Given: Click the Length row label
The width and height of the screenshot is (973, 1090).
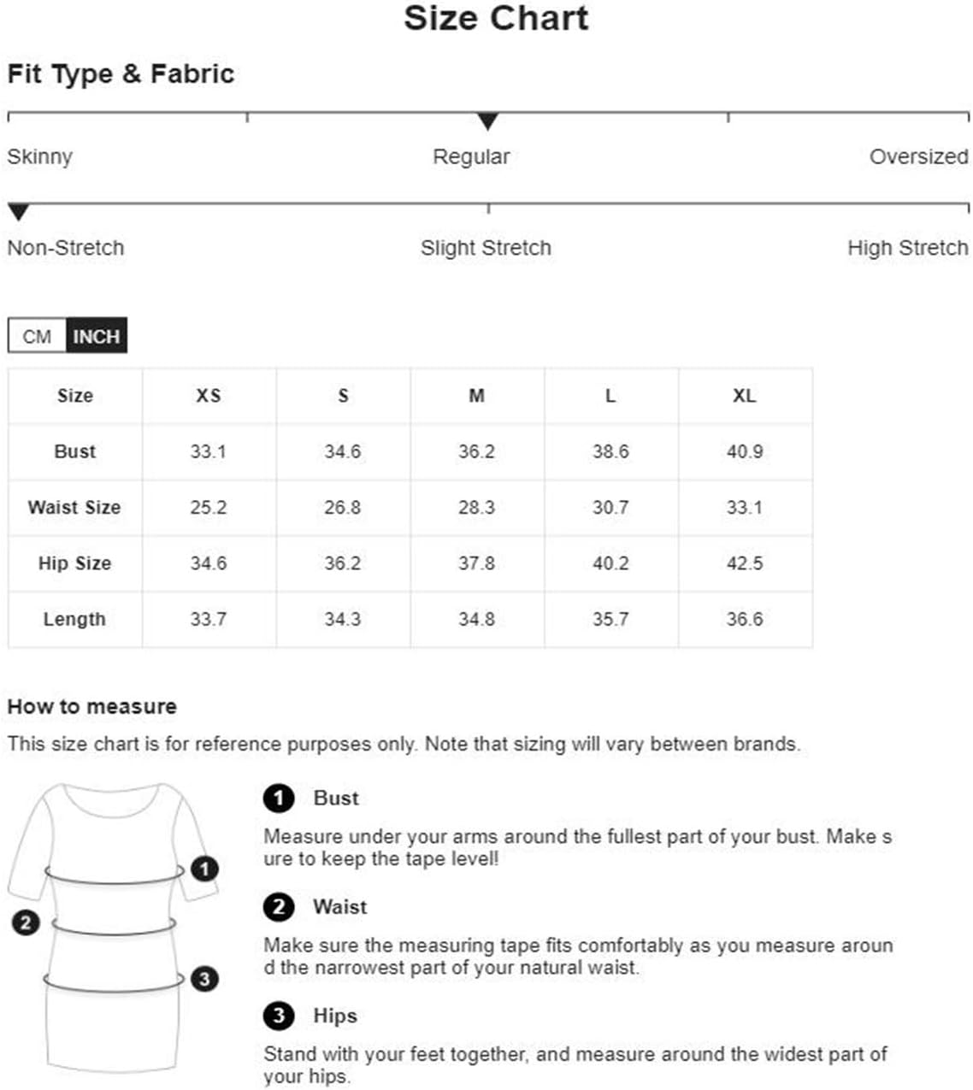Looking at the screenshot, I should point(75,619).
